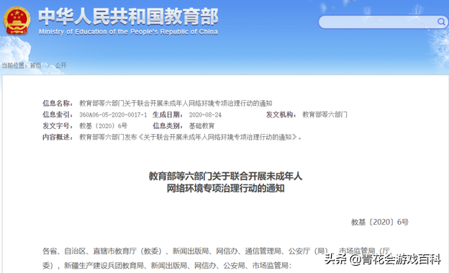Image resolution: width=449 pixels, height=273 pixels.
Task: Select the 发文机构 label
Action: [x=281, y=115]
